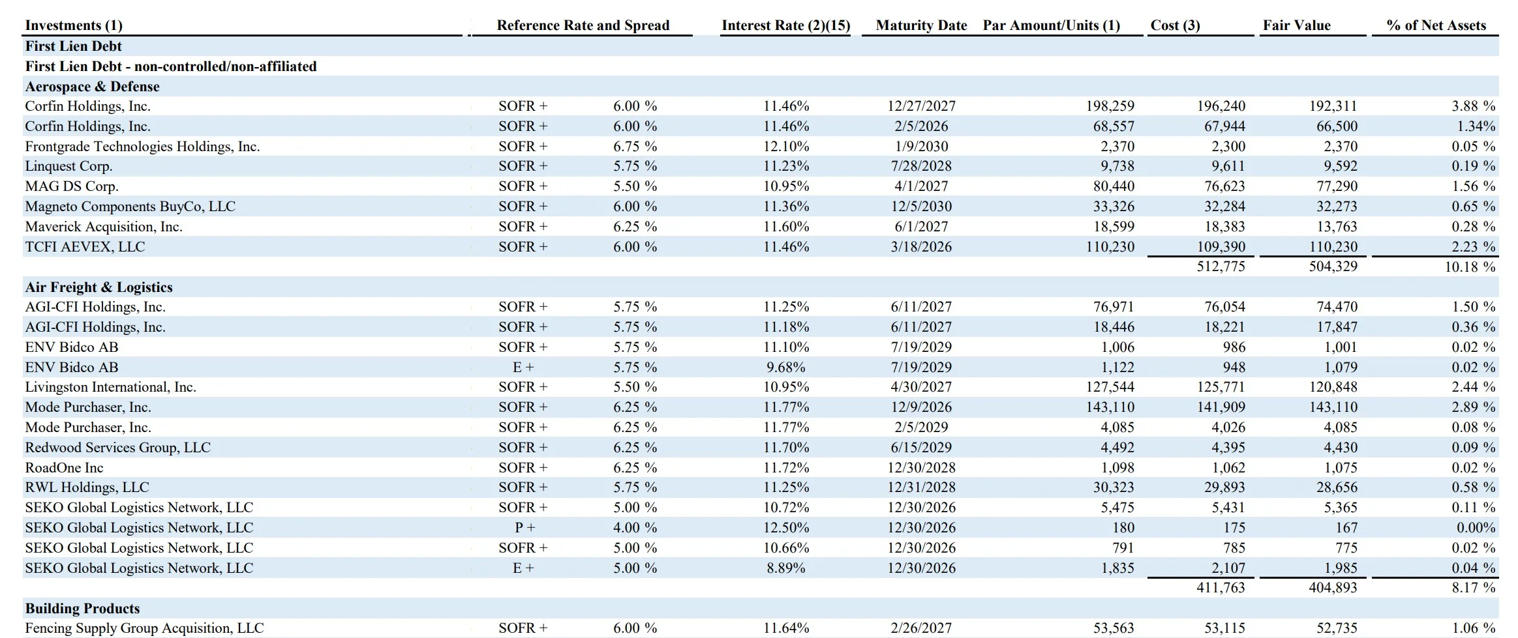Select interest rate 11.70% for Redwood Services

pos(786,448)
